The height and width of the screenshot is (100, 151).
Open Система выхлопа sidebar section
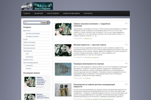click(x=29, y=48)
